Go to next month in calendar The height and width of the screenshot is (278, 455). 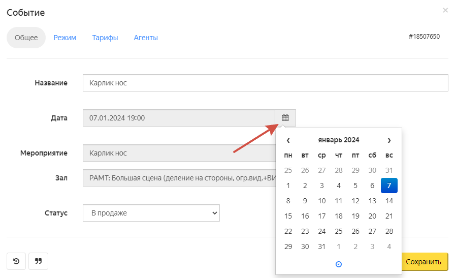(x=389, y=140)
